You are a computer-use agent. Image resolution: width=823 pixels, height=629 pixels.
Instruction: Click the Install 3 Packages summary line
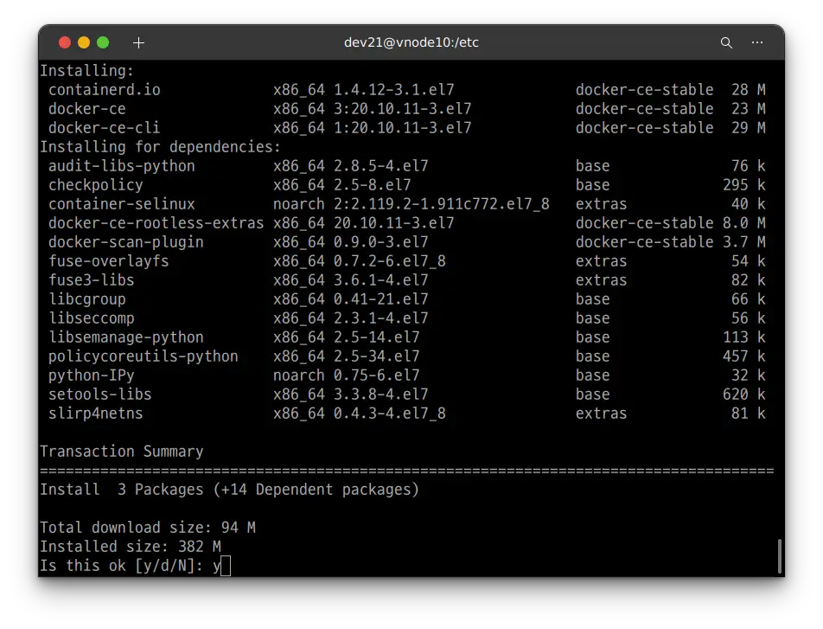[x=229, y=489]
